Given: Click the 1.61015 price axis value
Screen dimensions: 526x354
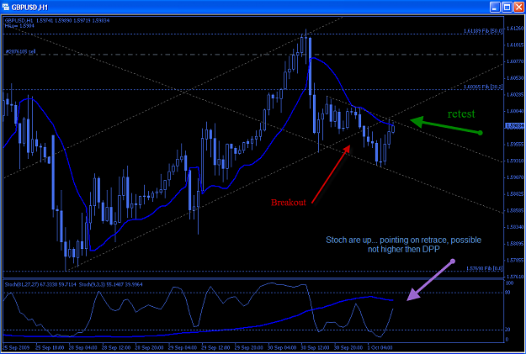Looking at the screenshot, I should 515,45.
